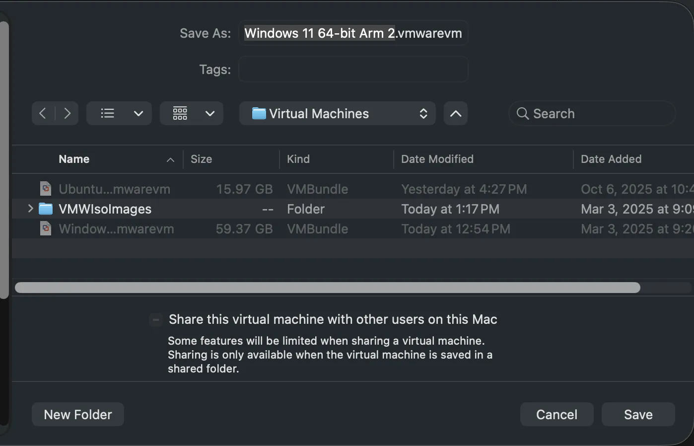Click the New Folder button

tap(78, 414)
